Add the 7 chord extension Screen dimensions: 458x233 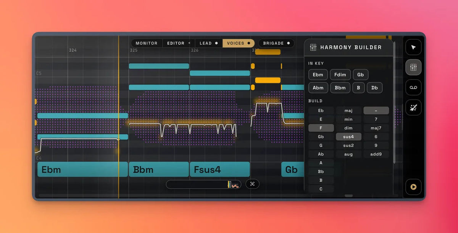[376, 119]
